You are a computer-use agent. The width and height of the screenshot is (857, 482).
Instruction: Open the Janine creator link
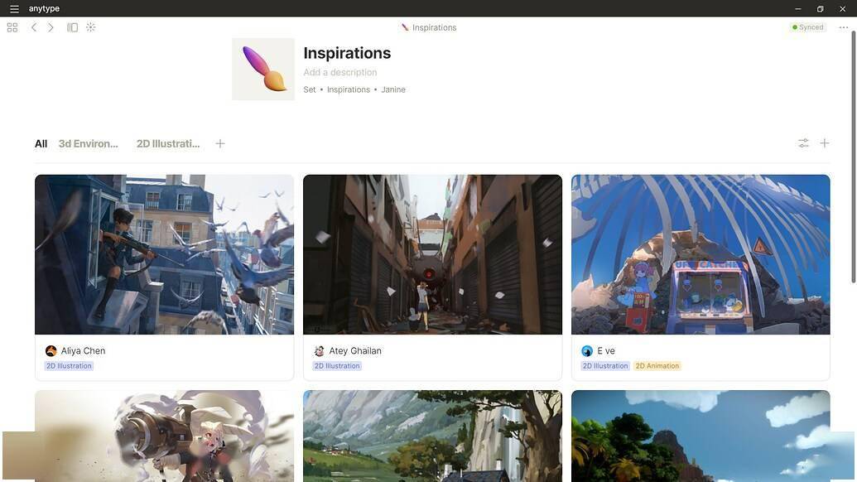[x=393, y=89]
